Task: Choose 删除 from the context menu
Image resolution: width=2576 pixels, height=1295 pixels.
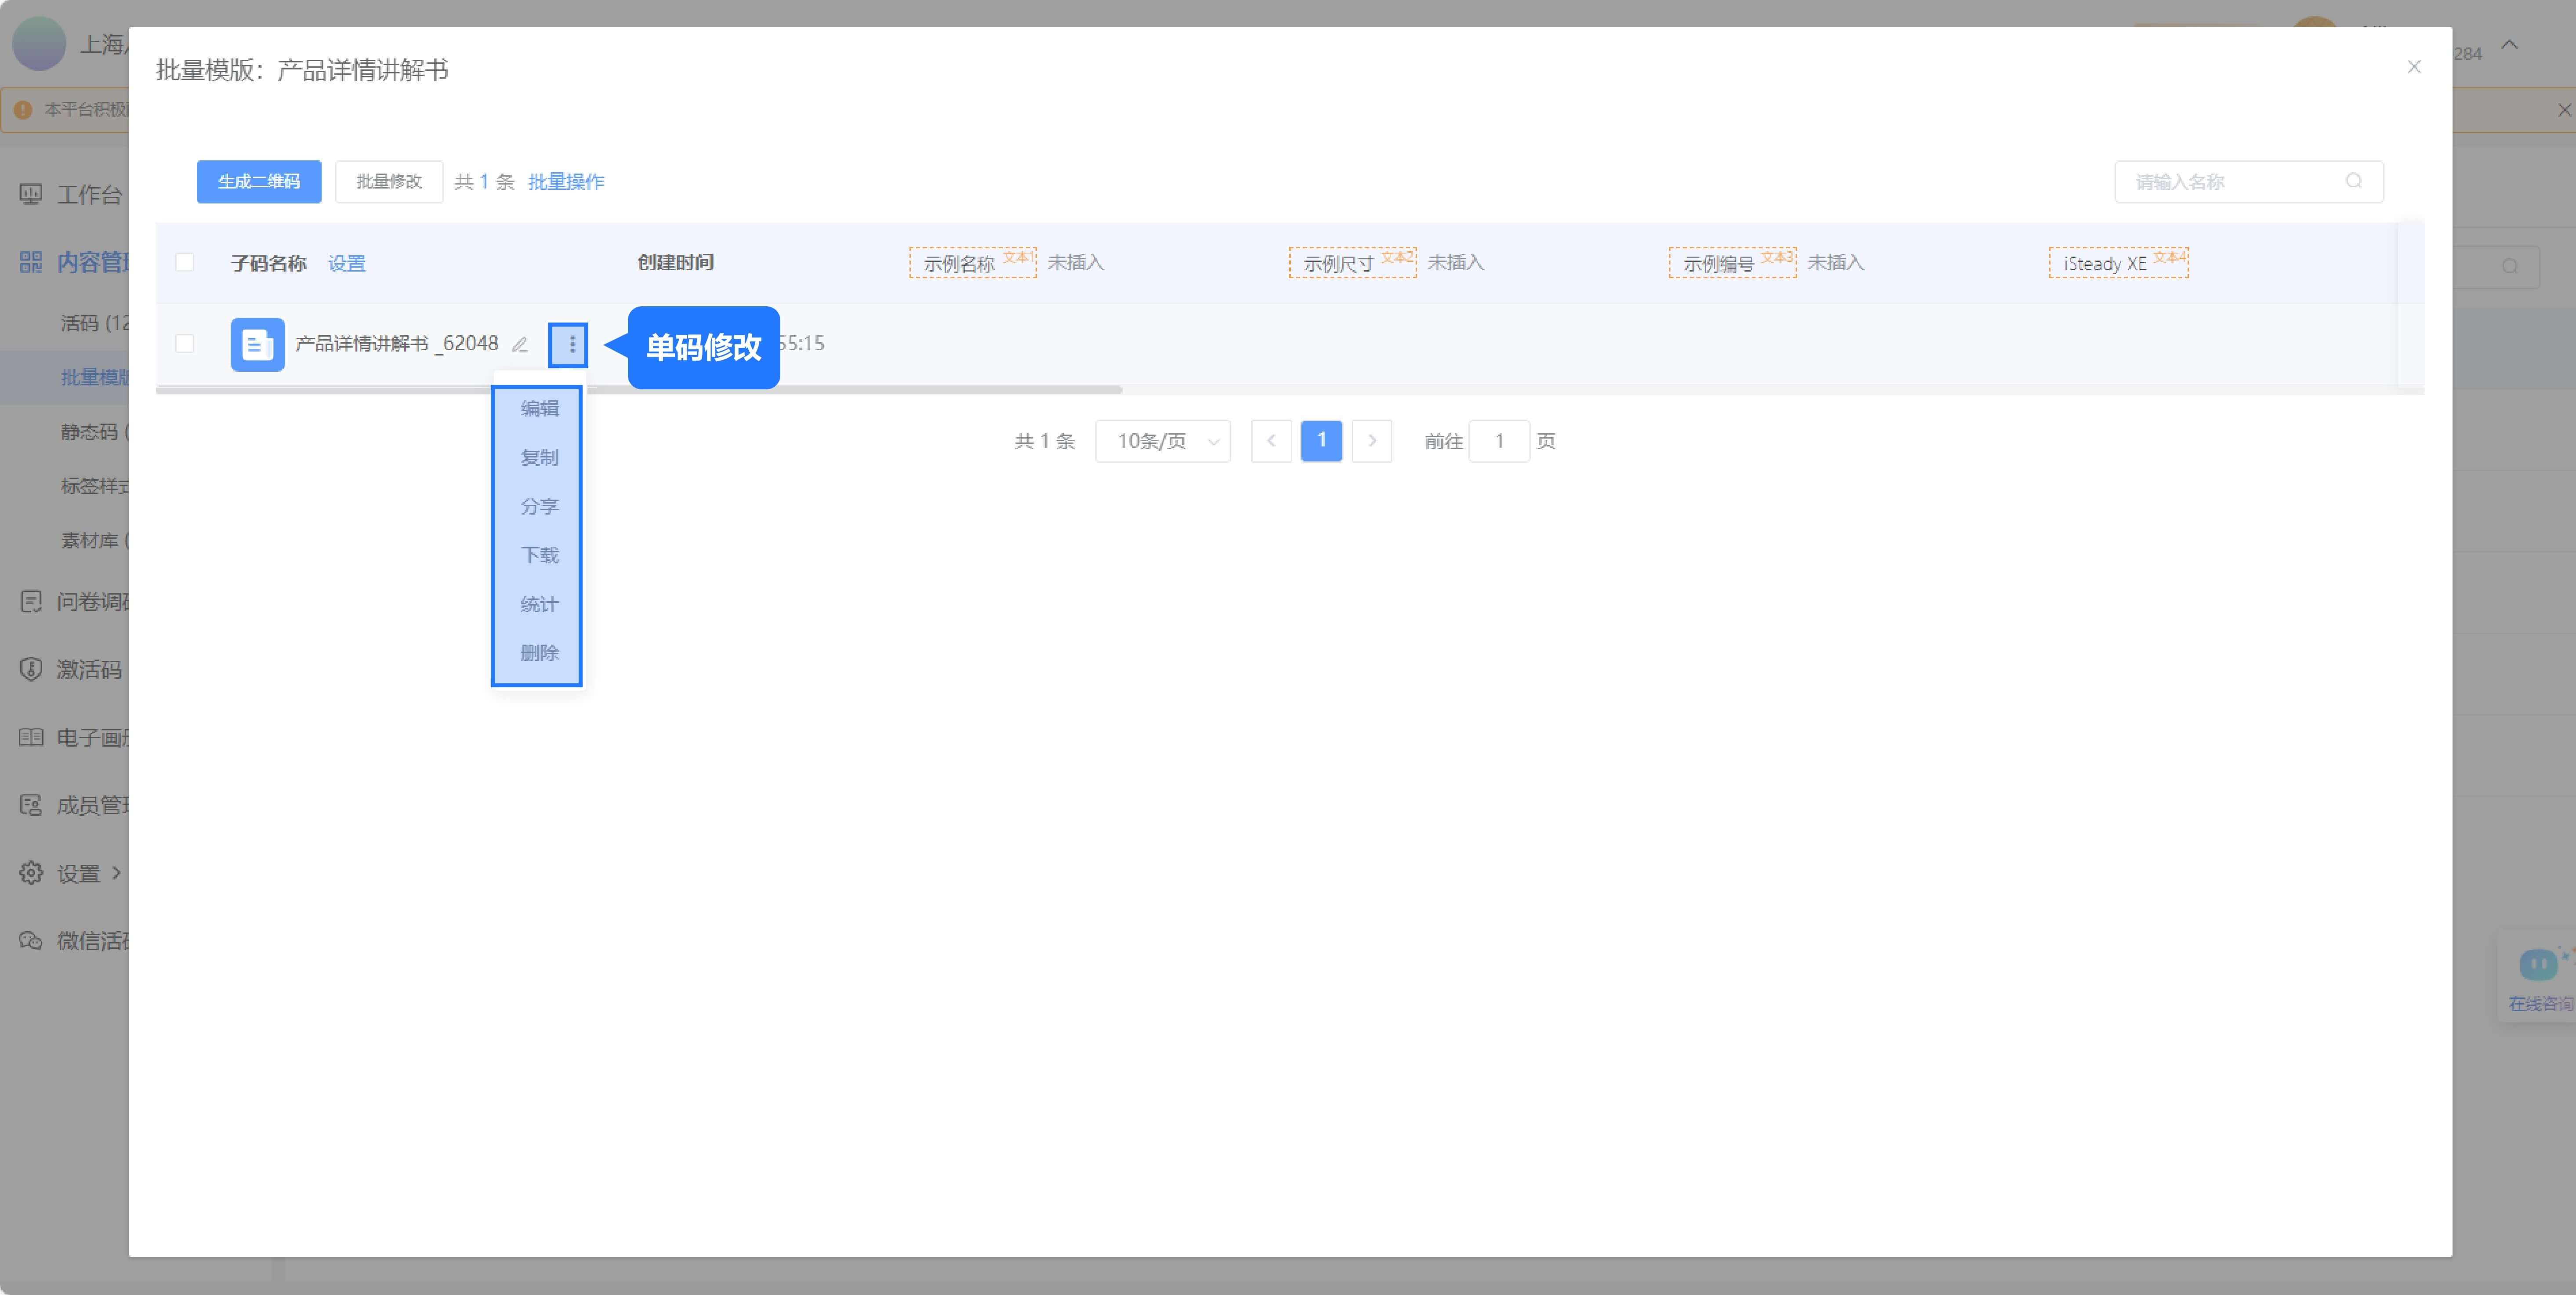Action: (539, 653)
